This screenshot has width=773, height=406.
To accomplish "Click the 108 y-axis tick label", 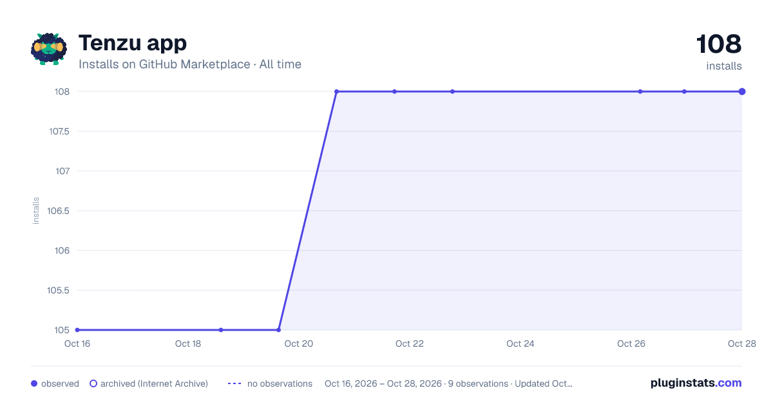I will coord(62,92).
